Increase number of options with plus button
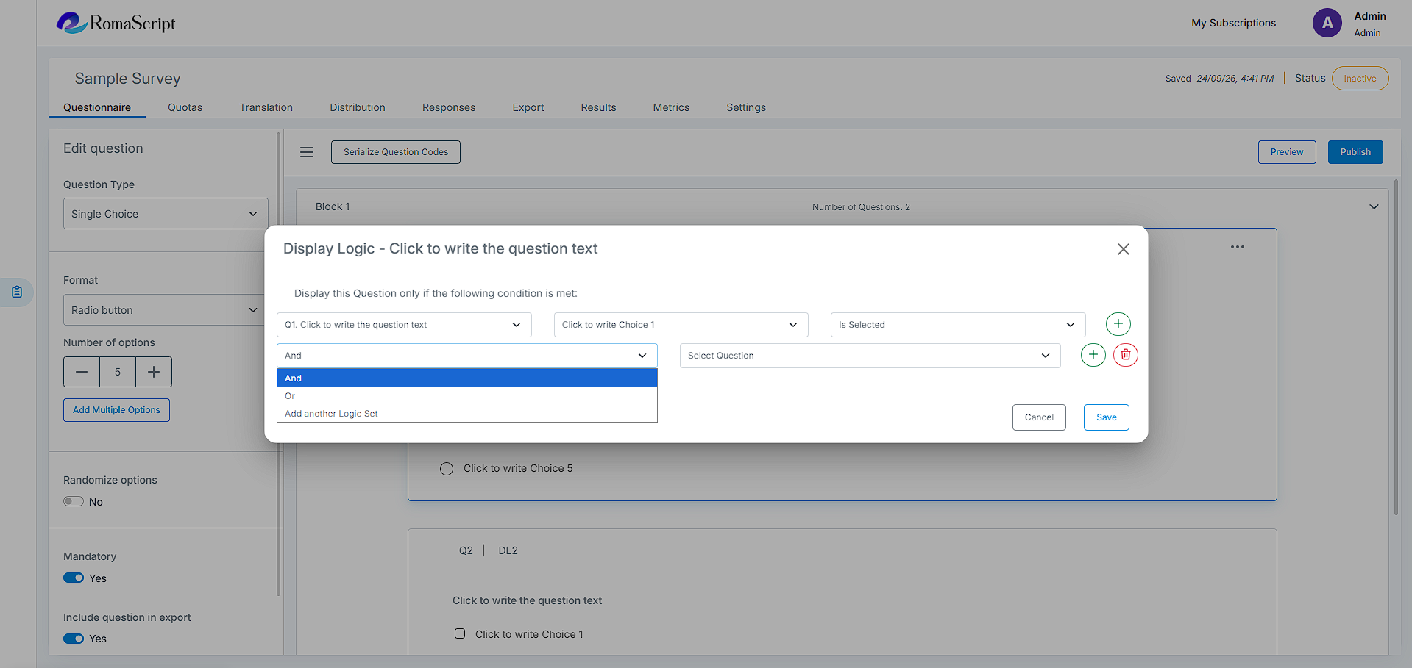1412x668 pixels. pyautogui.click(x=154, y=372)
